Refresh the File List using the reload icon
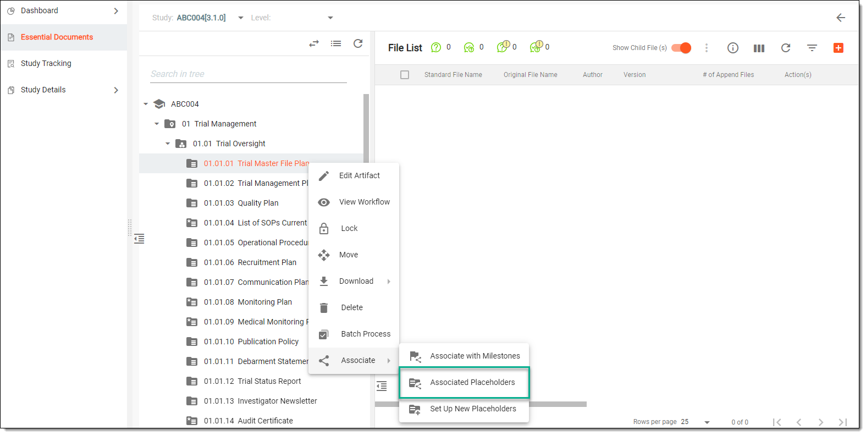 (x=786, y=48)
